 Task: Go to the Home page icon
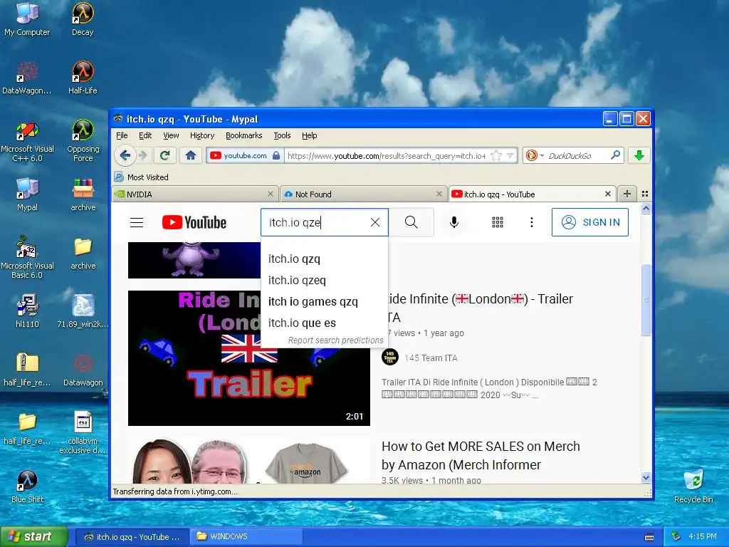[191, 155]
